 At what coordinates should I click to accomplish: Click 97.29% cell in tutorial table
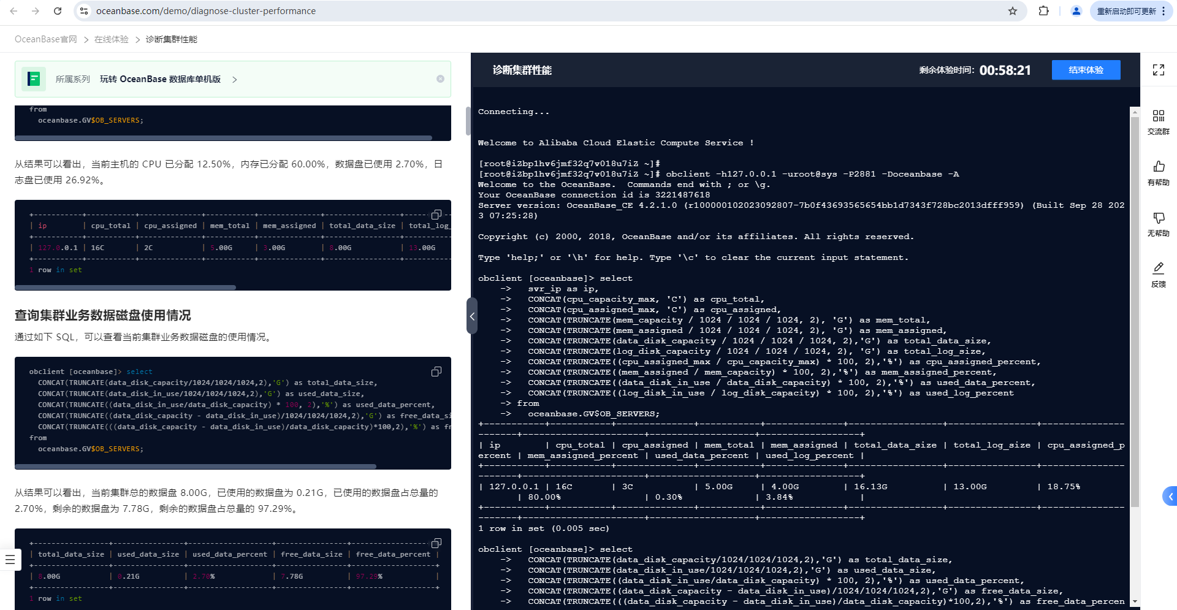[369, 576]
